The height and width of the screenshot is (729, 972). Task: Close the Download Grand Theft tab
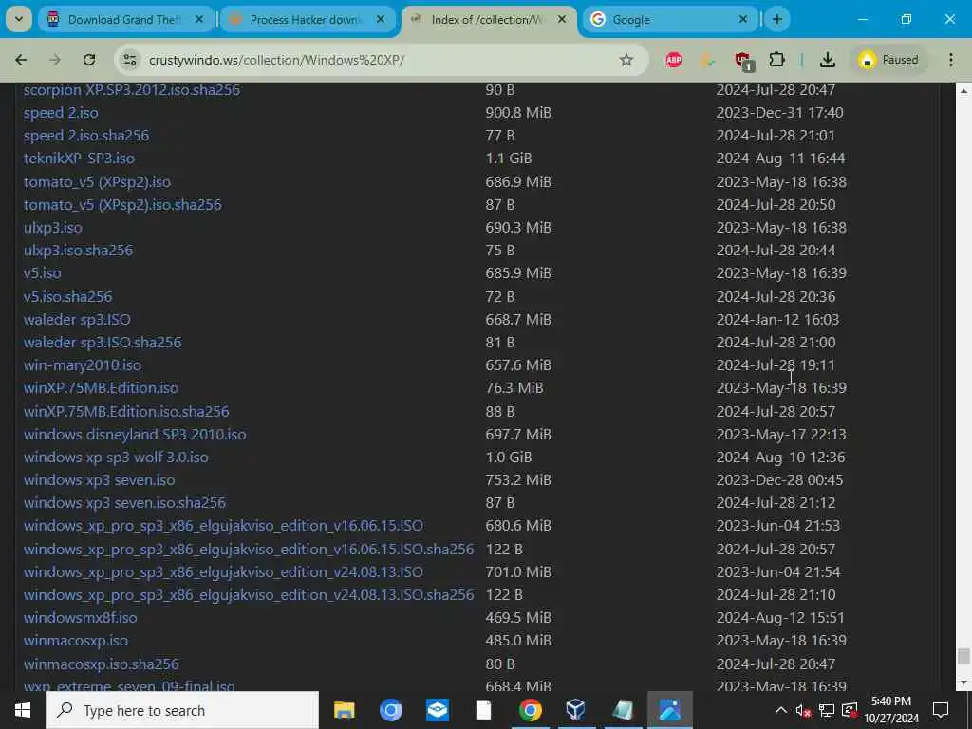point(199,19)
